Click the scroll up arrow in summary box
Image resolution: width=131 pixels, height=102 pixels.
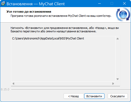pos(118,39)
